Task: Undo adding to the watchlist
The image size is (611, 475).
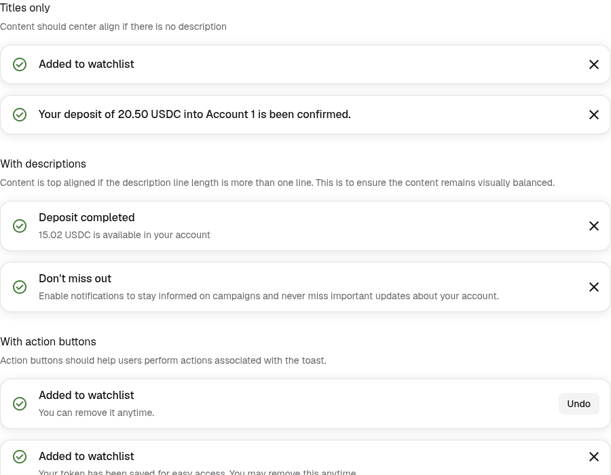Action: (578, 404)
